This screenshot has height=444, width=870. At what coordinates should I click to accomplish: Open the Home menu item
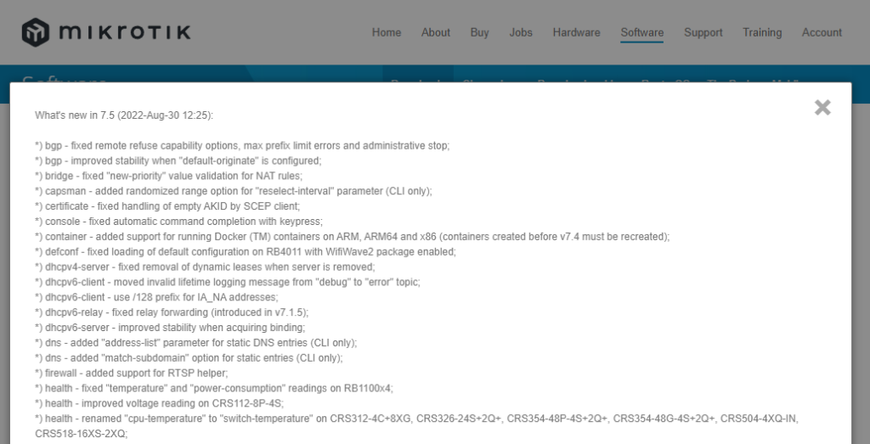387,33
